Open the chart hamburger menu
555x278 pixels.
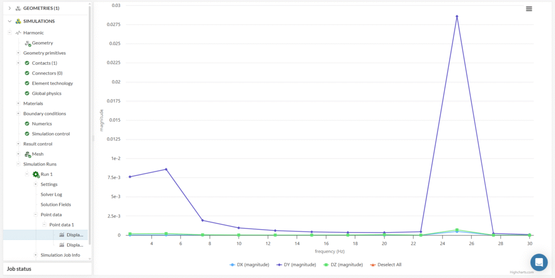[529, 9]
